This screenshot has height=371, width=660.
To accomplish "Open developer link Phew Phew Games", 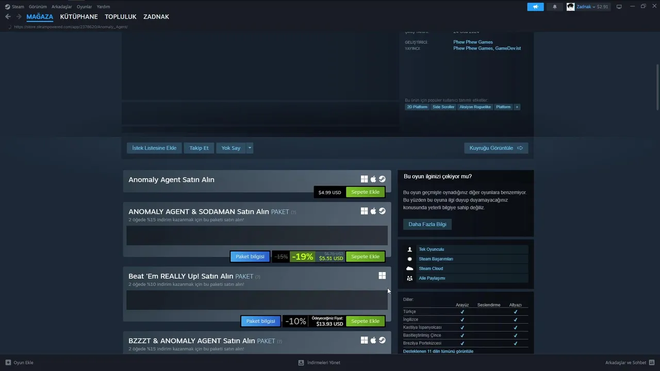I will (473, 42).
